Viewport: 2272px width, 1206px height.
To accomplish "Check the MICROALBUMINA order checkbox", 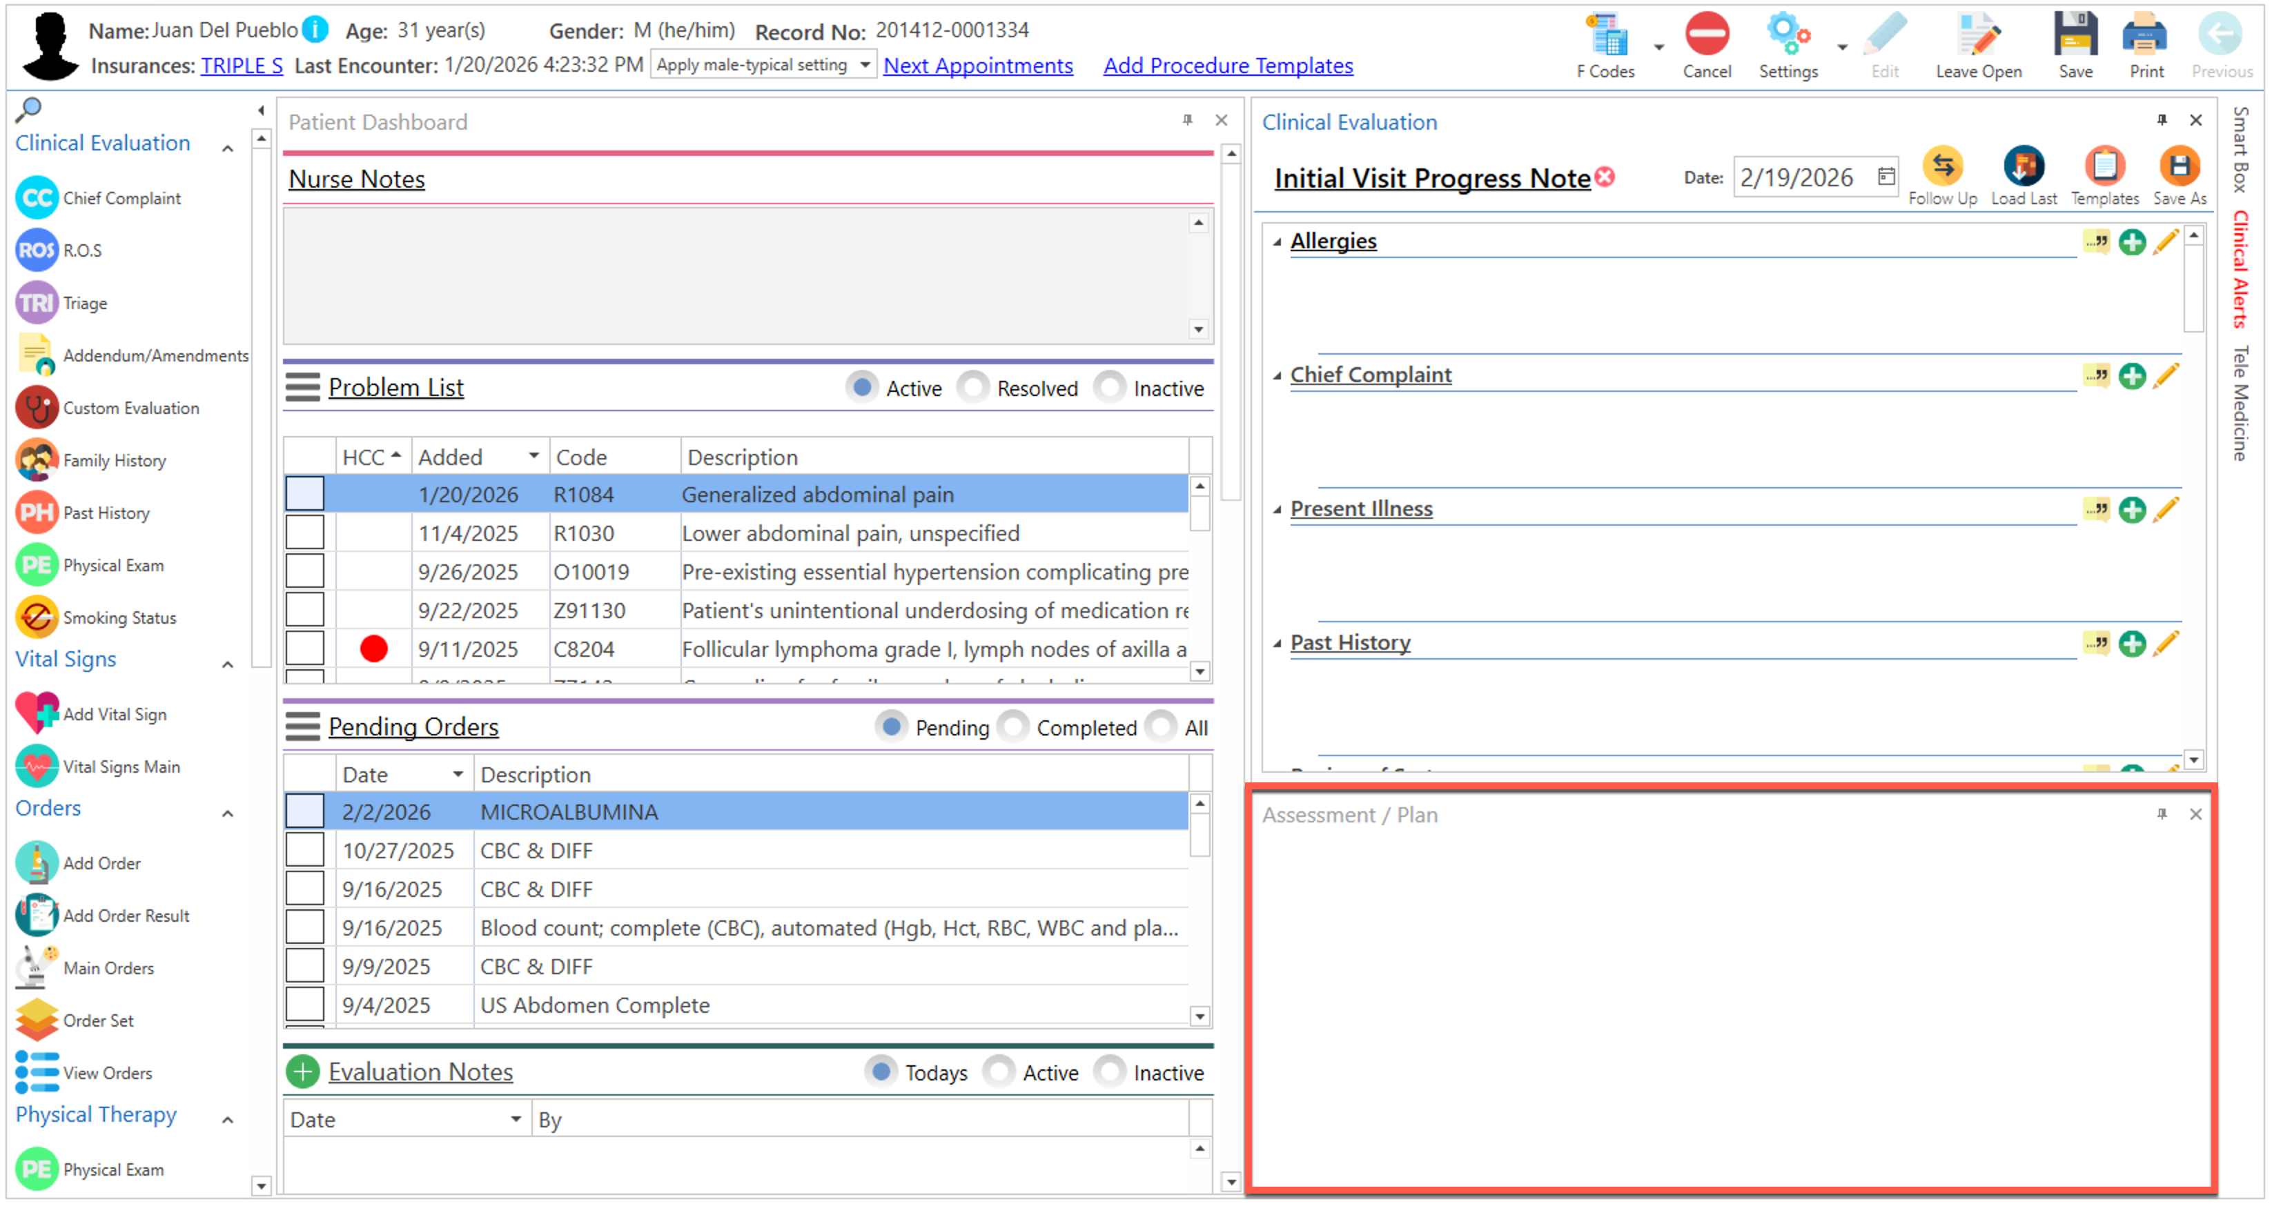I will tap(304, 811).
